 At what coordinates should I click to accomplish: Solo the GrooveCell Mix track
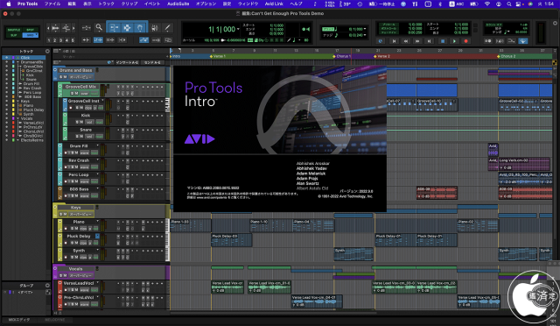pos(72,94)
